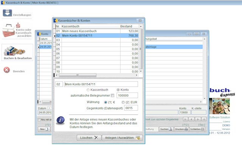The image size is (242, 151).
Task: Click the Anlegen / Auswählen button
Action: 122,138
